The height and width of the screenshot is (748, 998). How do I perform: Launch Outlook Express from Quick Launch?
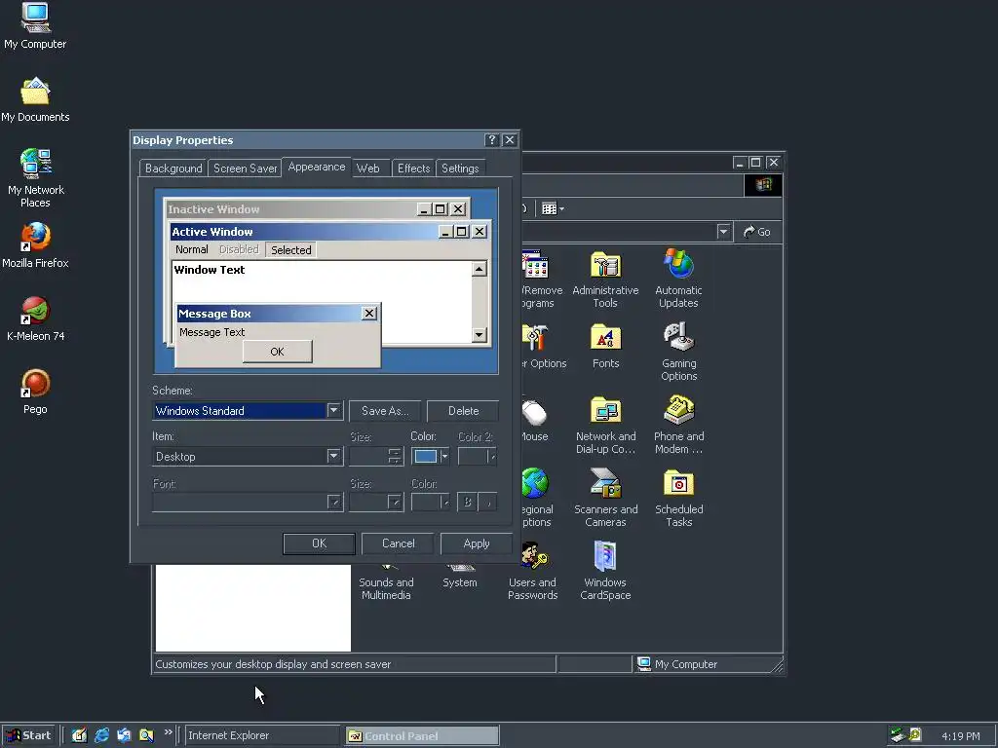click(124, 735)
